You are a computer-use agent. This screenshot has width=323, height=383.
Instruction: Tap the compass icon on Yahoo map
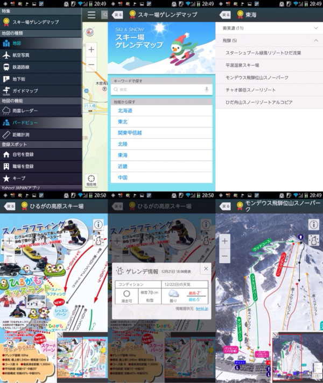click(x=90, y=32)
